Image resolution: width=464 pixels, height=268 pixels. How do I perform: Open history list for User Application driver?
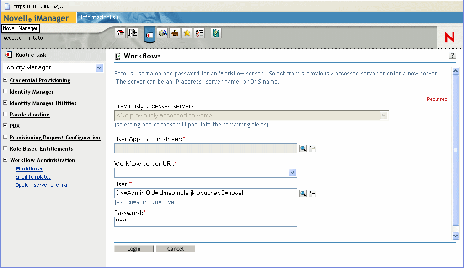pyautogui.click(x=313, y=148)
